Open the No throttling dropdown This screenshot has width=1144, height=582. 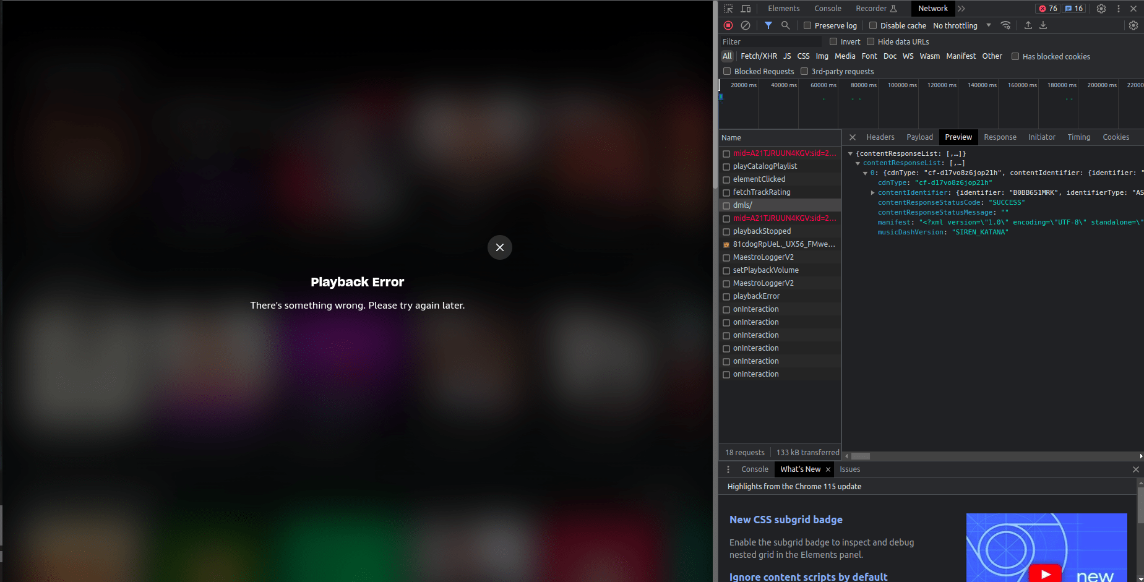click(958, 25)
